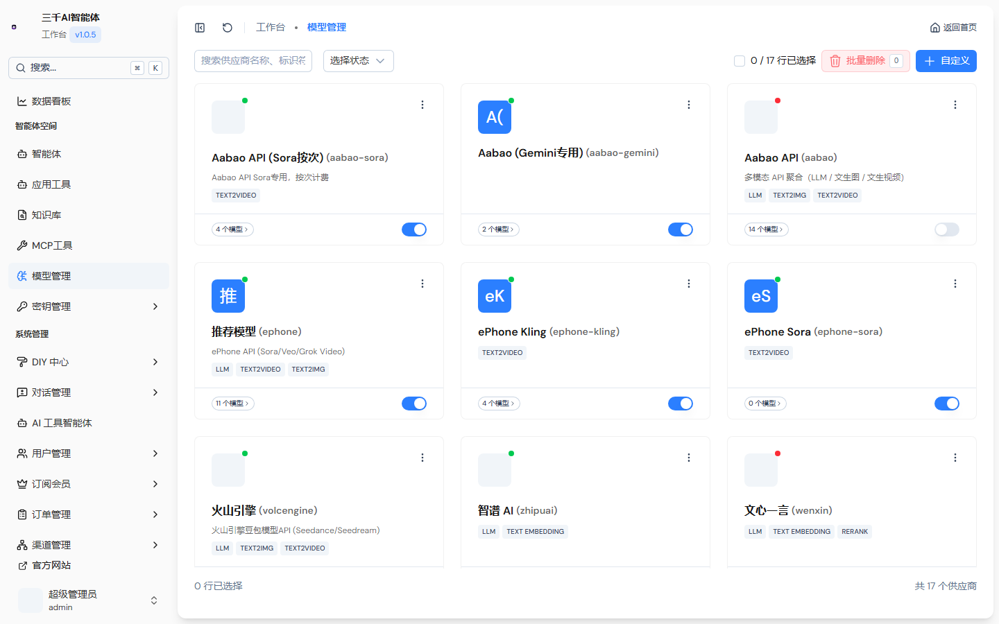The width and height of the screenshot is (999, 624).
Task: Expand the 对话管理 submenu
Action: coord(155,392)
